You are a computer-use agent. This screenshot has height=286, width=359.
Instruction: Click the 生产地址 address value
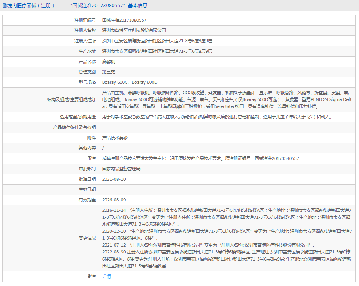[157, 52]
